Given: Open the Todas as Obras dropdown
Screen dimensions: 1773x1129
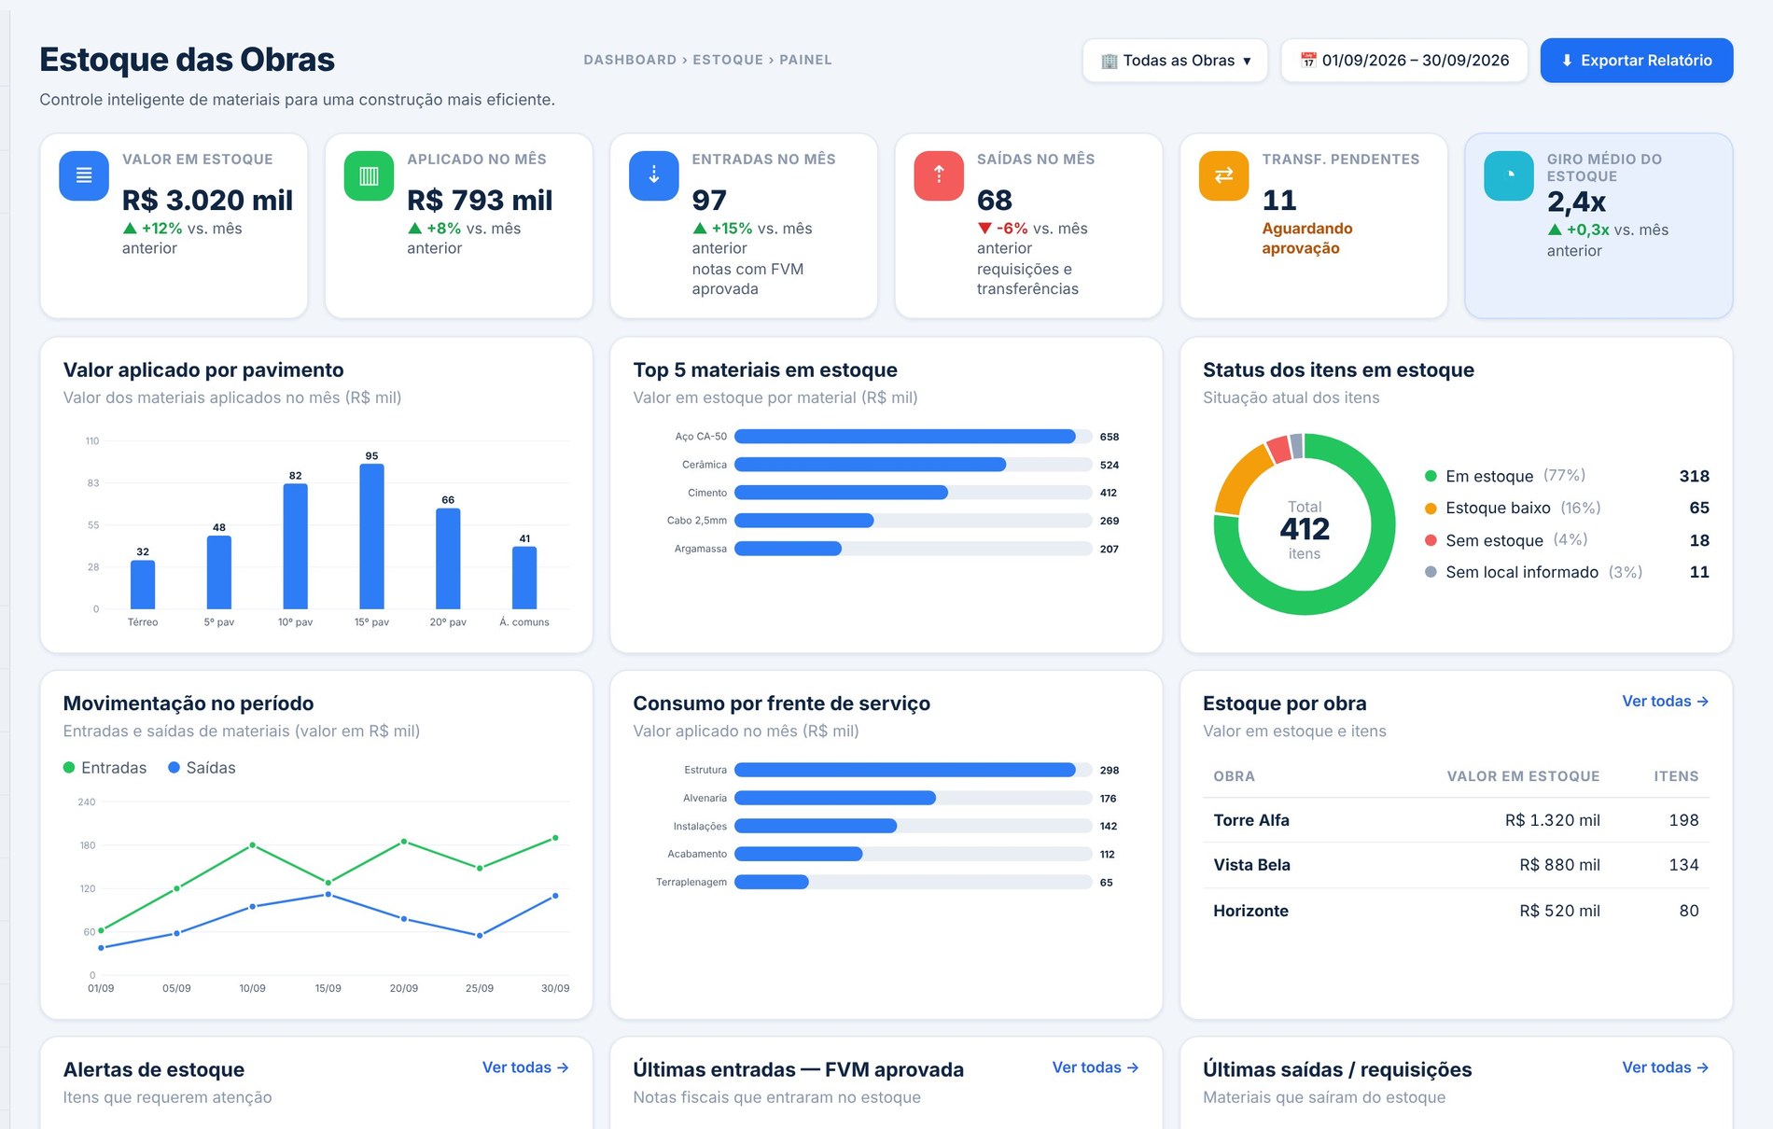Looking at the screenshot, I should 1175,61.
